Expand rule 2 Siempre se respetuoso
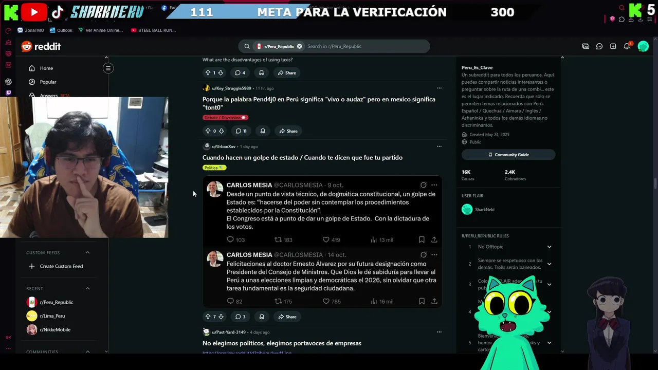This screenshot has width=658, height=370. [x=549, y=264]
